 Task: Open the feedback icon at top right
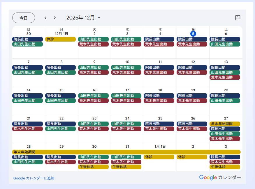point(238,18)
